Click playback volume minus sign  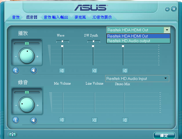pyautogui.click(x=16, y=57)
